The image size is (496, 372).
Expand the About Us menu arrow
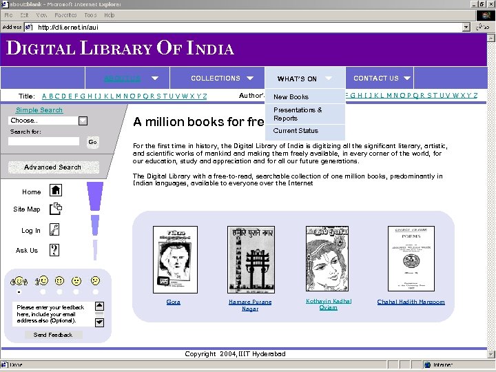(155, 78)
